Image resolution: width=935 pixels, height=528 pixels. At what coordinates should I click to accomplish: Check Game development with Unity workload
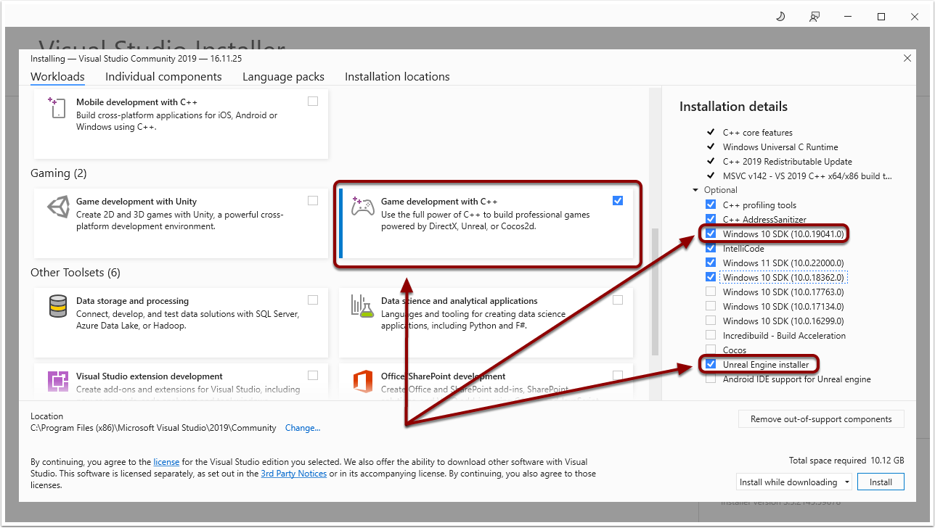[x=313, y=200]
